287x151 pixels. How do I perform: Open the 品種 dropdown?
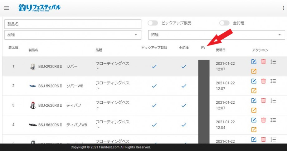73,35
